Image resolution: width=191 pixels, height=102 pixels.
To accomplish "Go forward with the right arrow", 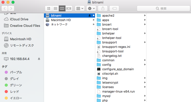I will point(11,8).
